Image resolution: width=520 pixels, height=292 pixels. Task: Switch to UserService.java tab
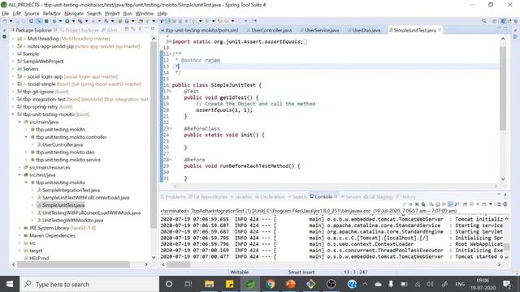click(x=319, y=30)
